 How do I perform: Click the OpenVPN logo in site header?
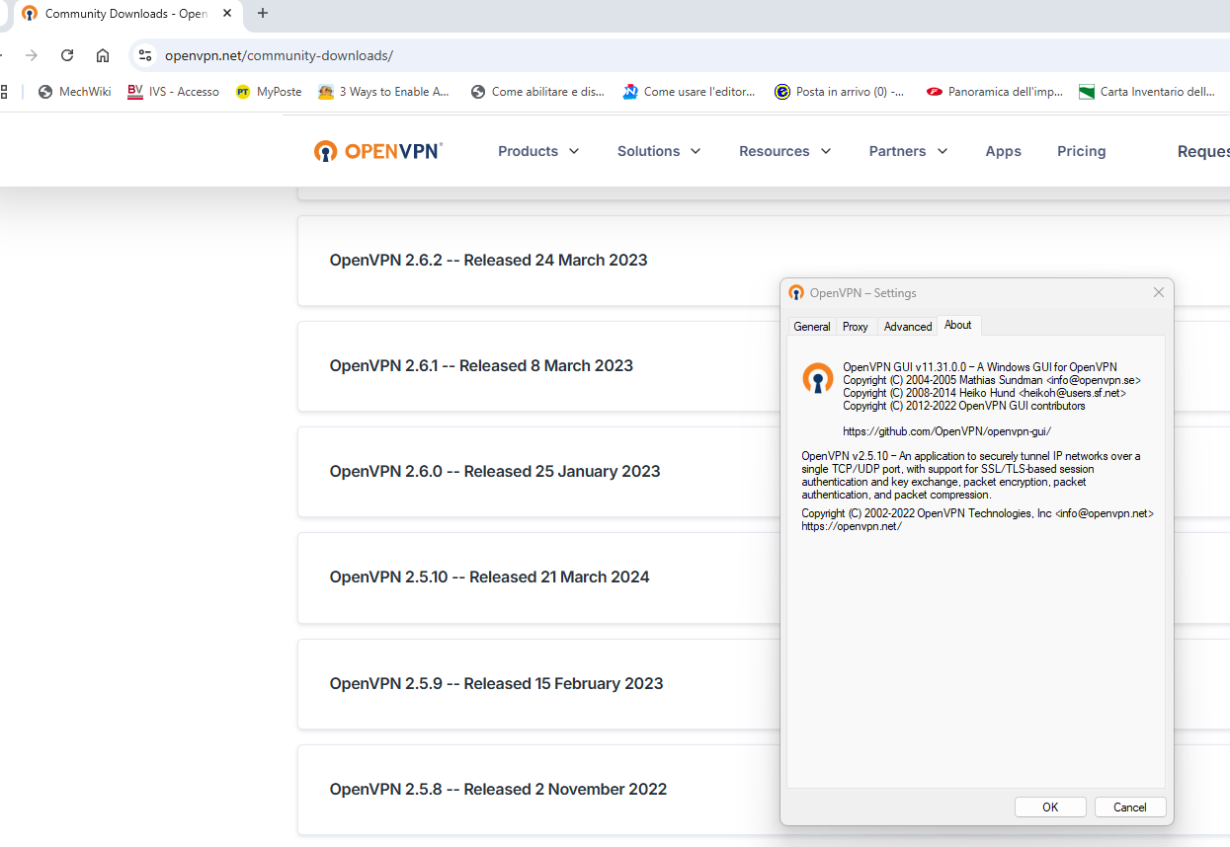(378, 151)
